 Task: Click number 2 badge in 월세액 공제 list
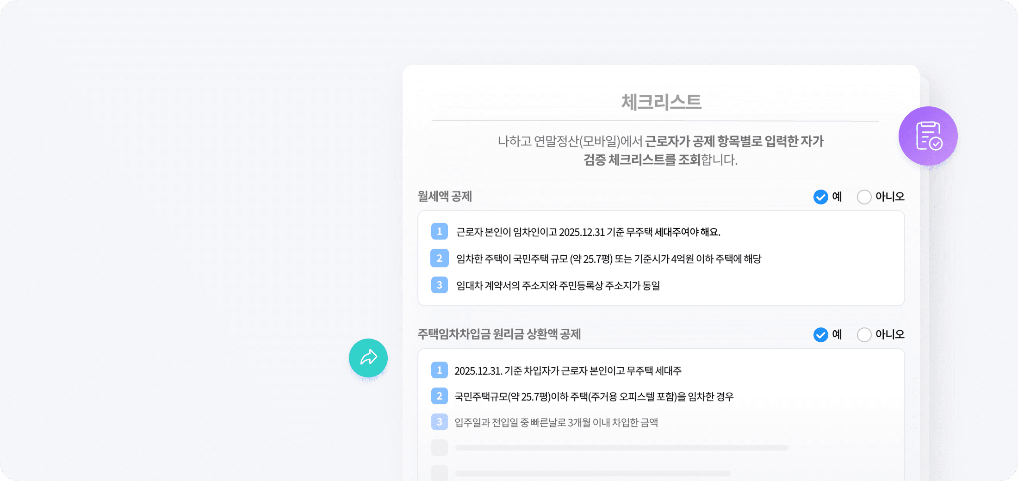coord(439,258)
